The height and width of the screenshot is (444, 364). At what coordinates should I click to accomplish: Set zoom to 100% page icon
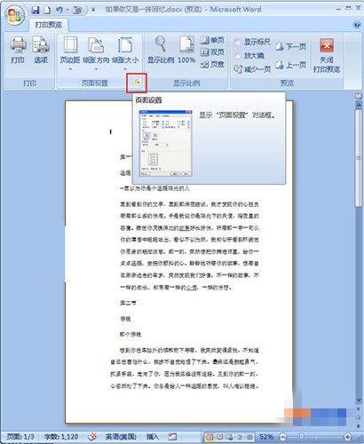pos(186,44)
